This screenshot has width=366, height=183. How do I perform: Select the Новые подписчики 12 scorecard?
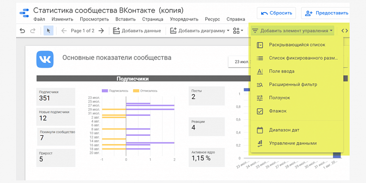[x=56, y=116]
